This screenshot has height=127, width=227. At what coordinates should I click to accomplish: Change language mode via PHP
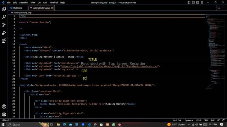pos(212,120)
